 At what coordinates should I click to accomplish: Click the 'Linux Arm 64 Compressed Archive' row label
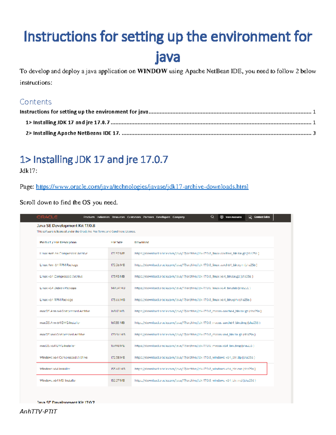[x=64, y=253]
